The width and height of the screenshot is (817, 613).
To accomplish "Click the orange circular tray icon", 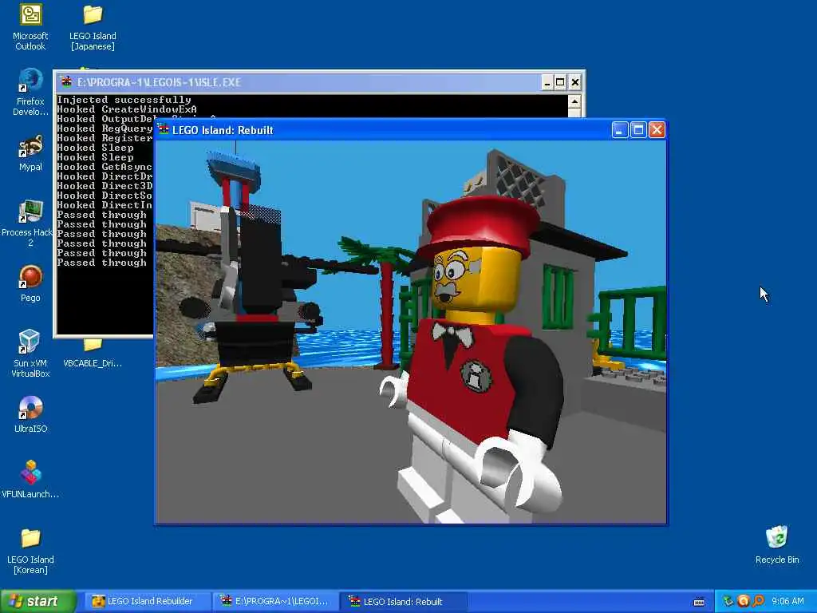I will 744,602.
